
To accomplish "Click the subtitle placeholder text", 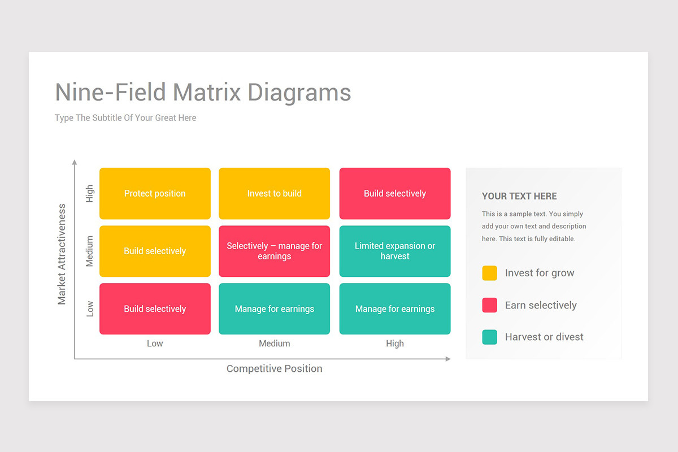I will (x=125, y=118).
